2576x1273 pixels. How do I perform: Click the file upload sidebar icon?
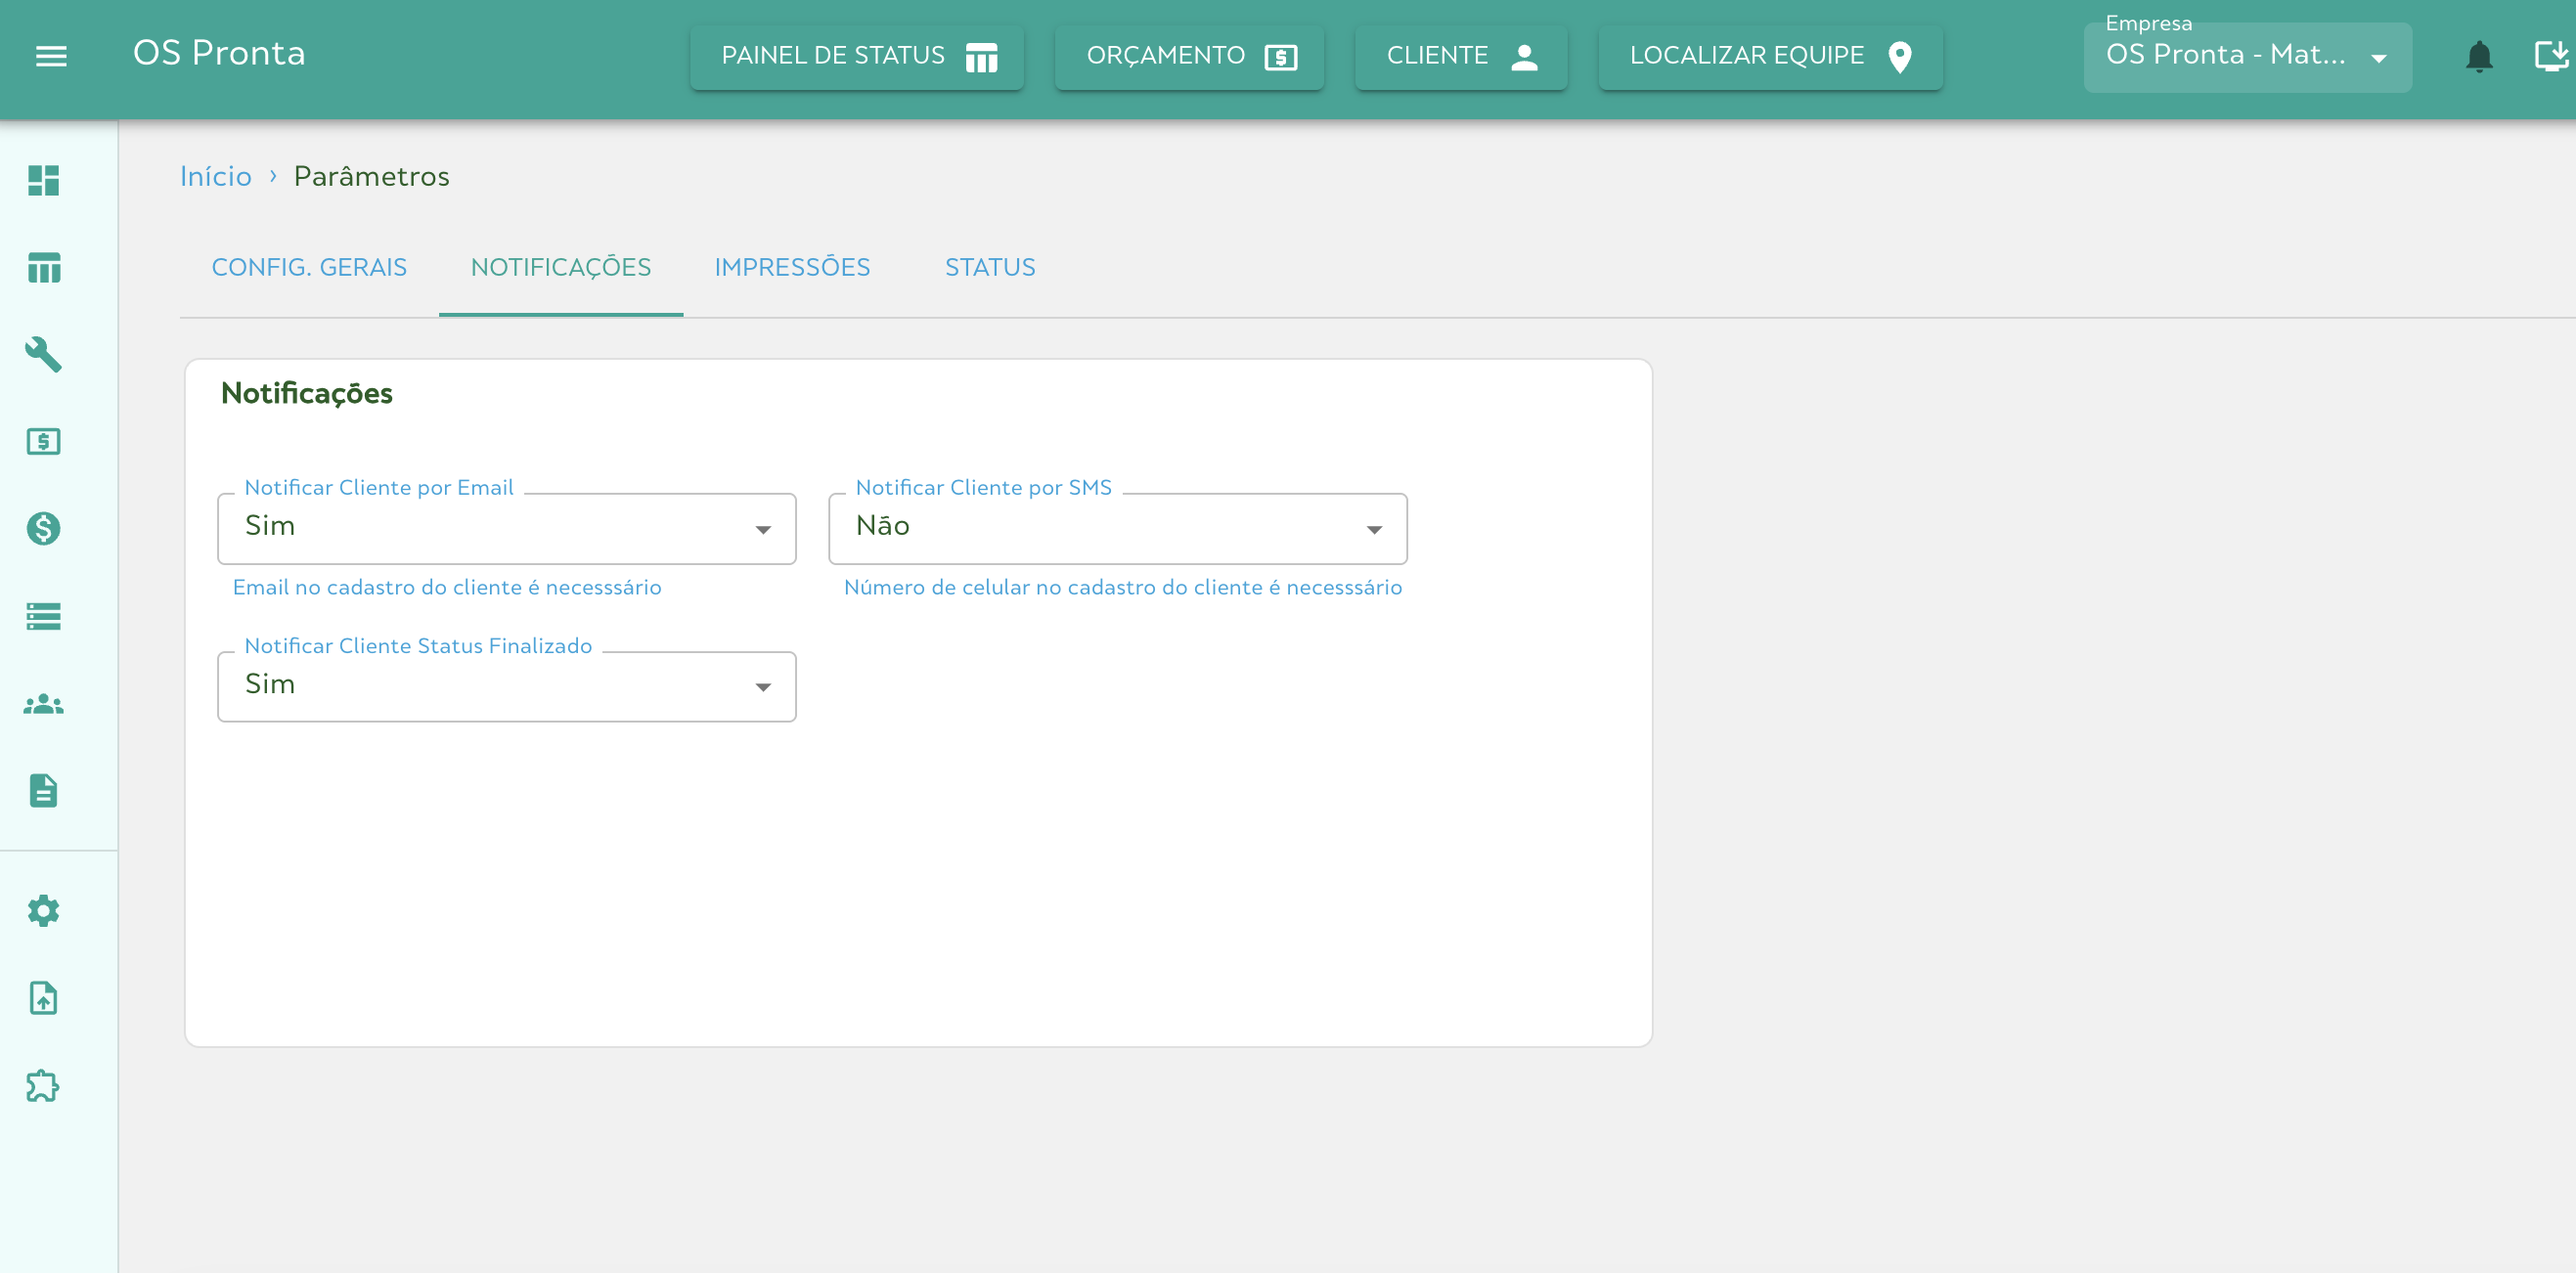(44, 998)
